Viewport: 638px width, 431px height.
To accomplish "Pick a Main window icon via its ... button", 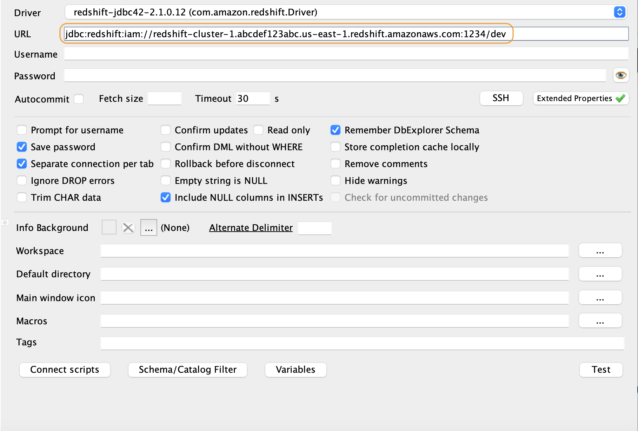I will click(x=600, y=297).
